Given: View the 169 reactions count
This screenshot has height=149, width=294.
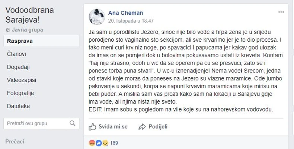Looking at the screenshot, I should [x=114, y=142].
